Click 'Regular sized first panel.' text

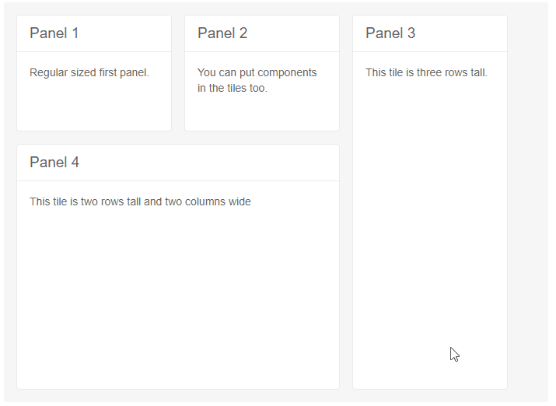[89, 73]
